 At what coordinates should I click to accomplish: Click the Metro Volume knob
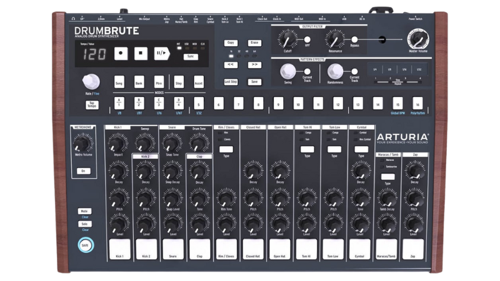tap(83, 143)
